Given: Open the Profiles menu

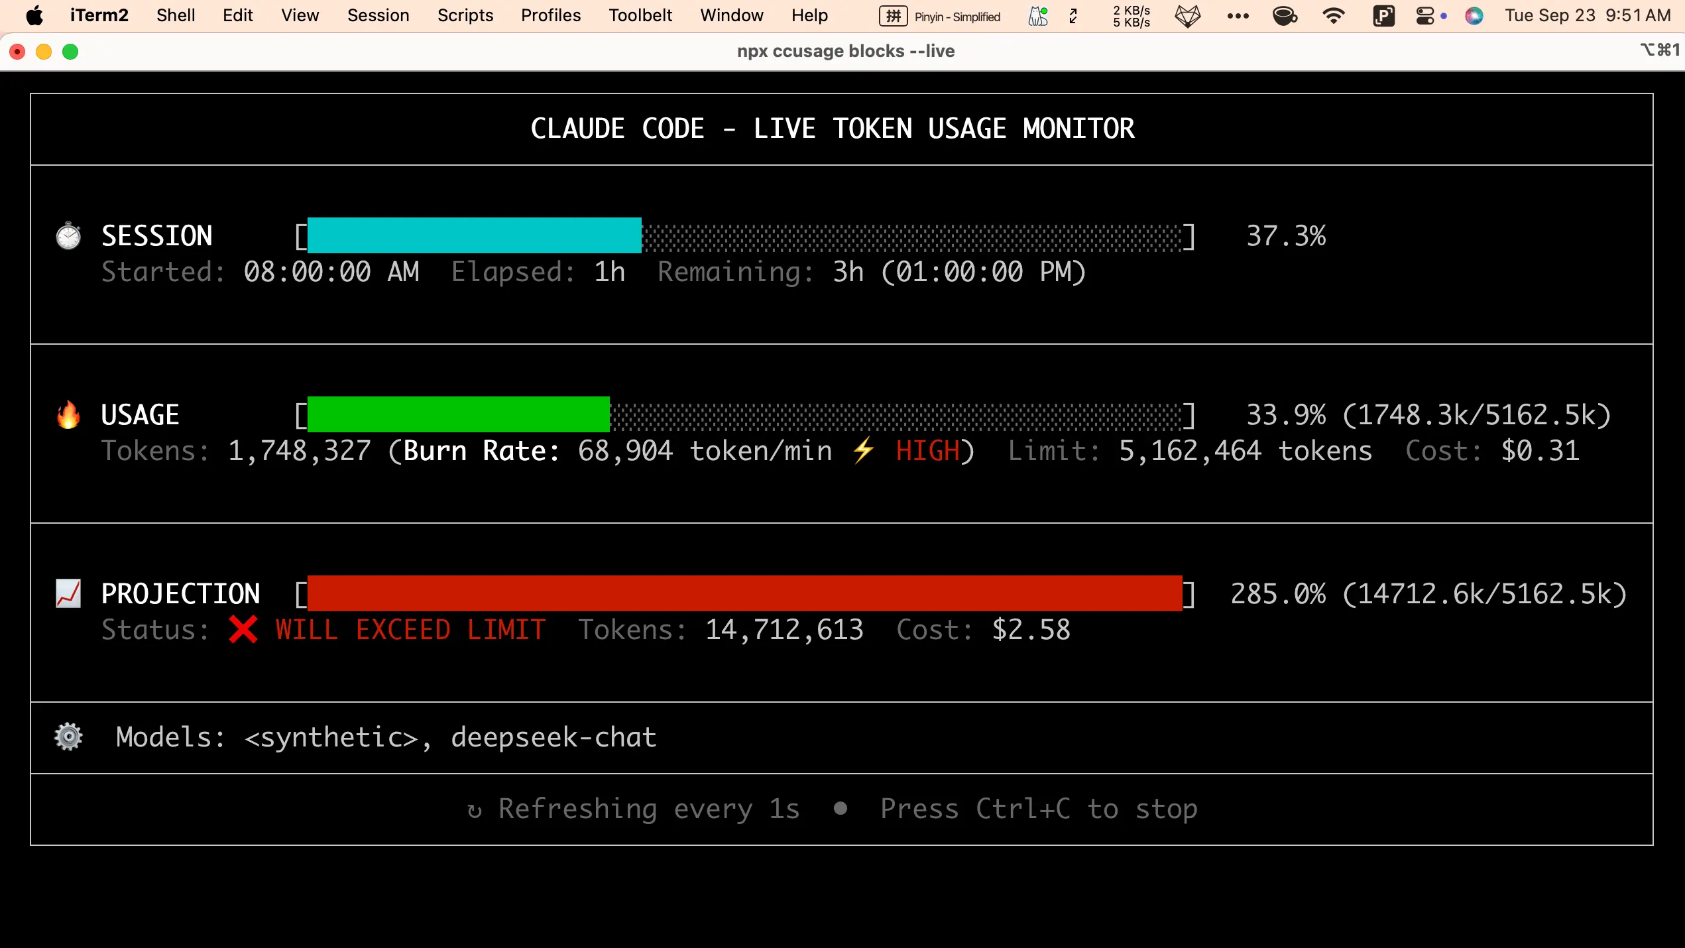Looking at the screenshot, I should tap(550, 15).
